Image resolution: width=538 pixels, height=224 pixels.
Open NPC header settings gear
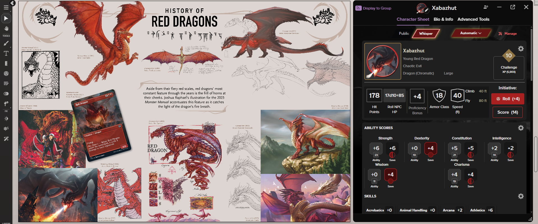tap(521, 49)
